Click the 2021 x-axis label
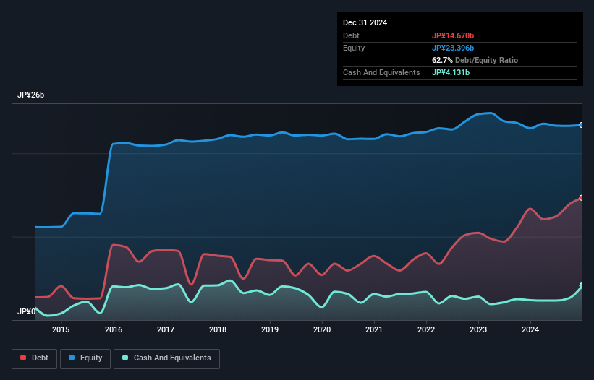The width and height of the screenshot is (594, 380). coord(374,329)
